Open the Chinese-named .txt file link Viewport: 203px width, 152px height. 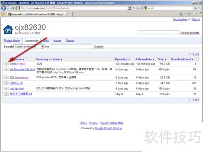pos(21,94)
